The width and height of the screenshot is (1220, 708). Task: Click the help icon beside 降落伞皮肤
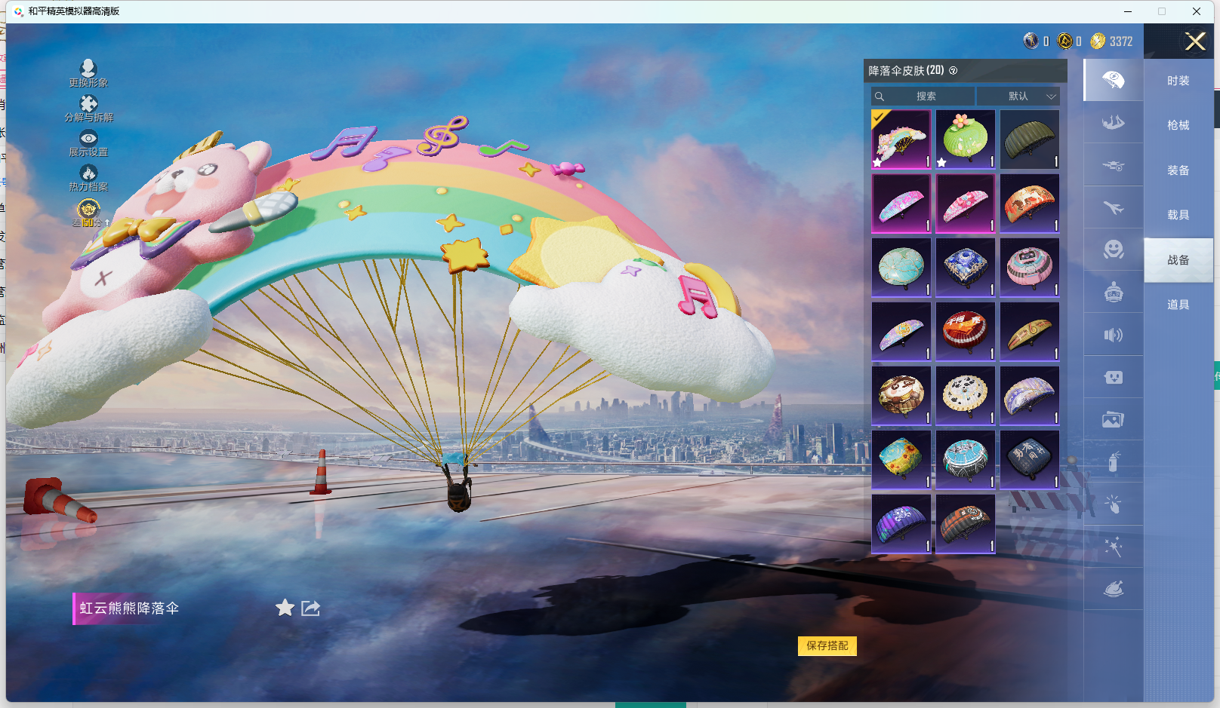click(x=954, y=71)
